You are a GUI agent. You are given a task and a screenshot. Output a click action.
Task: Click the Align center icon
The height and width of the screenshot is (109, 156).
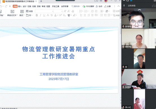[x=85, y=15]
